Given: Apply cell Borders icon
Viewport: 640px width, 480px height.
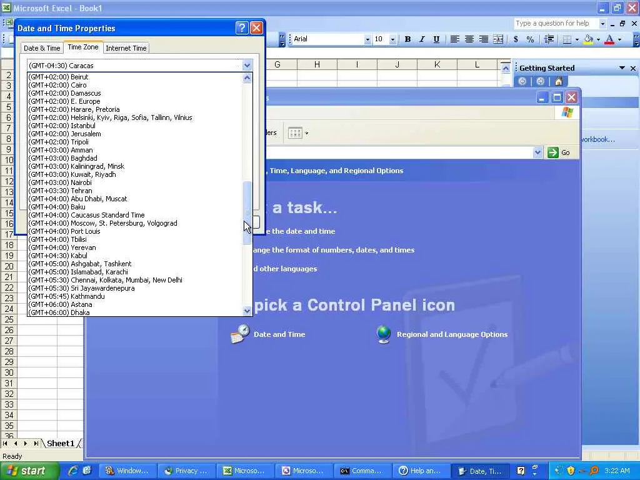Looking at the screenshot, I should point(566,39).
